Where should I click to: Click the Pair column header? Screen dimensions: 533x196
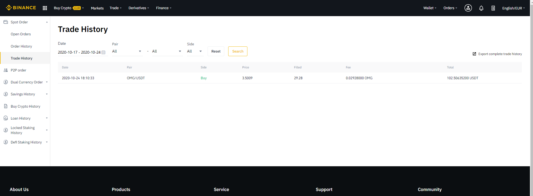coord(130,67)
